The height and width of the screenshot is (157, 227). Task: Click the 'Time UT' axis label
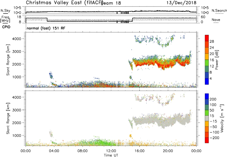[111, 155]
